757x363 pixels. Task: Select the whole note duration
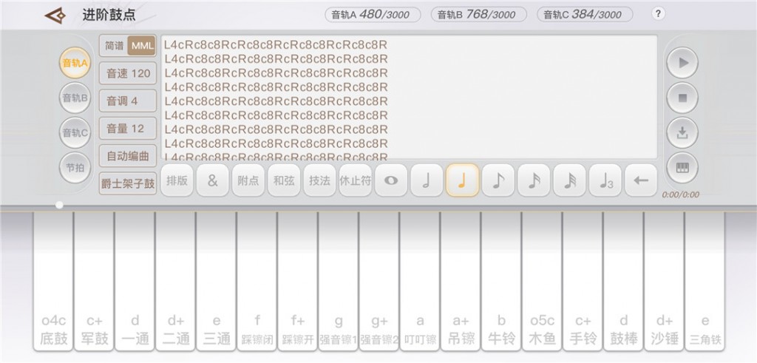tap(391, 180)
